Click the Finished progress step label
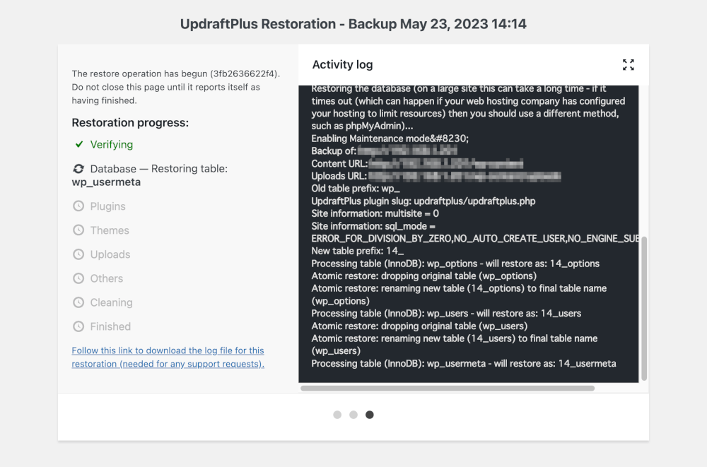This screenshot has height=467, width=707. coord(110,326)
